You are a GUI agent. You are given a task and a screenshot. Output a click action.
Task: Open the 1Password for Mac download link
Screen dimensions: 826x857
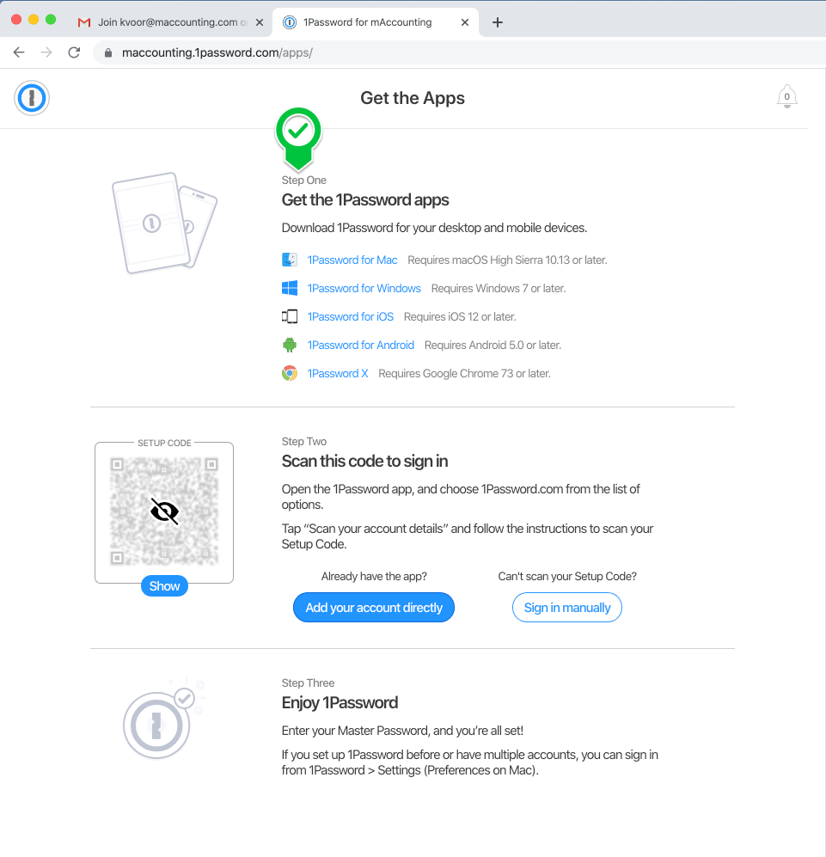(x=352, y=260)
